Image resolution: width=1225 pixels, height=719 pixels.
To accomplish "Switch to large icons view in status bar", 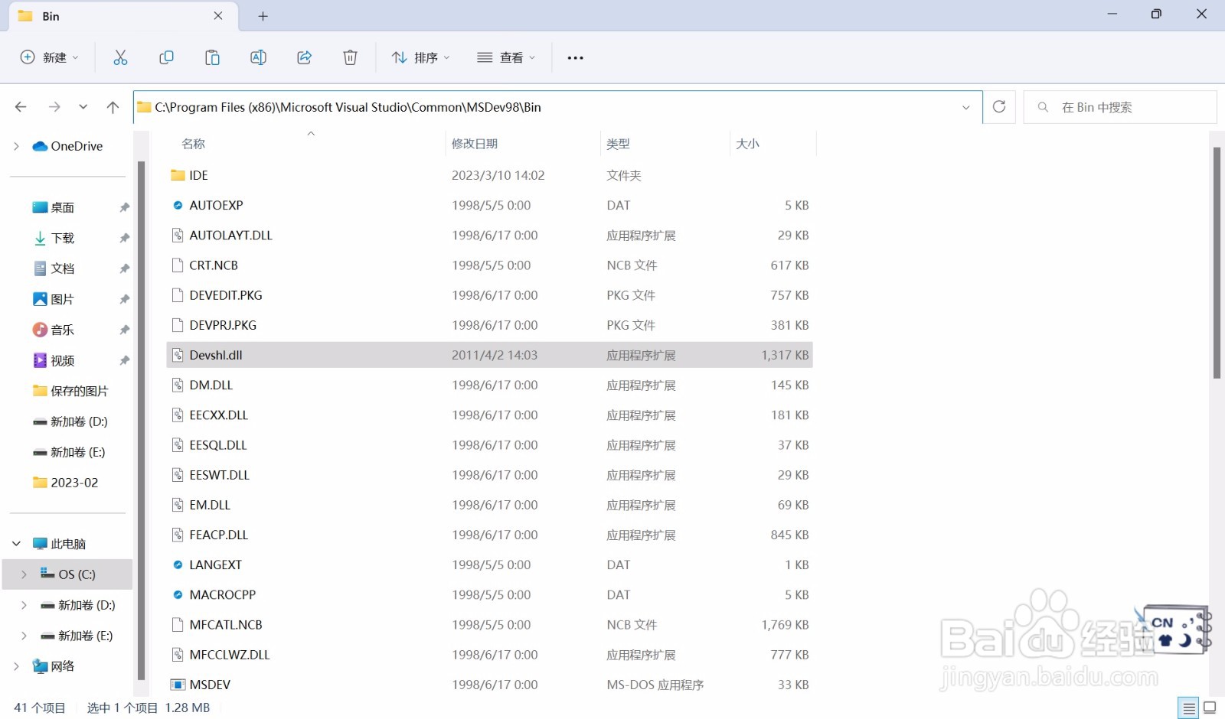I will (1210, 708).
